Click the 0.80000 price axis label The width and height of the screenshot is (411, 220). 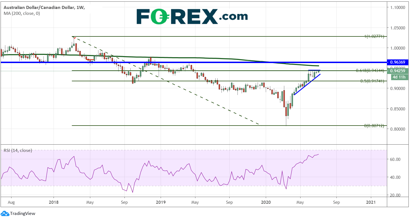(397, 129)
